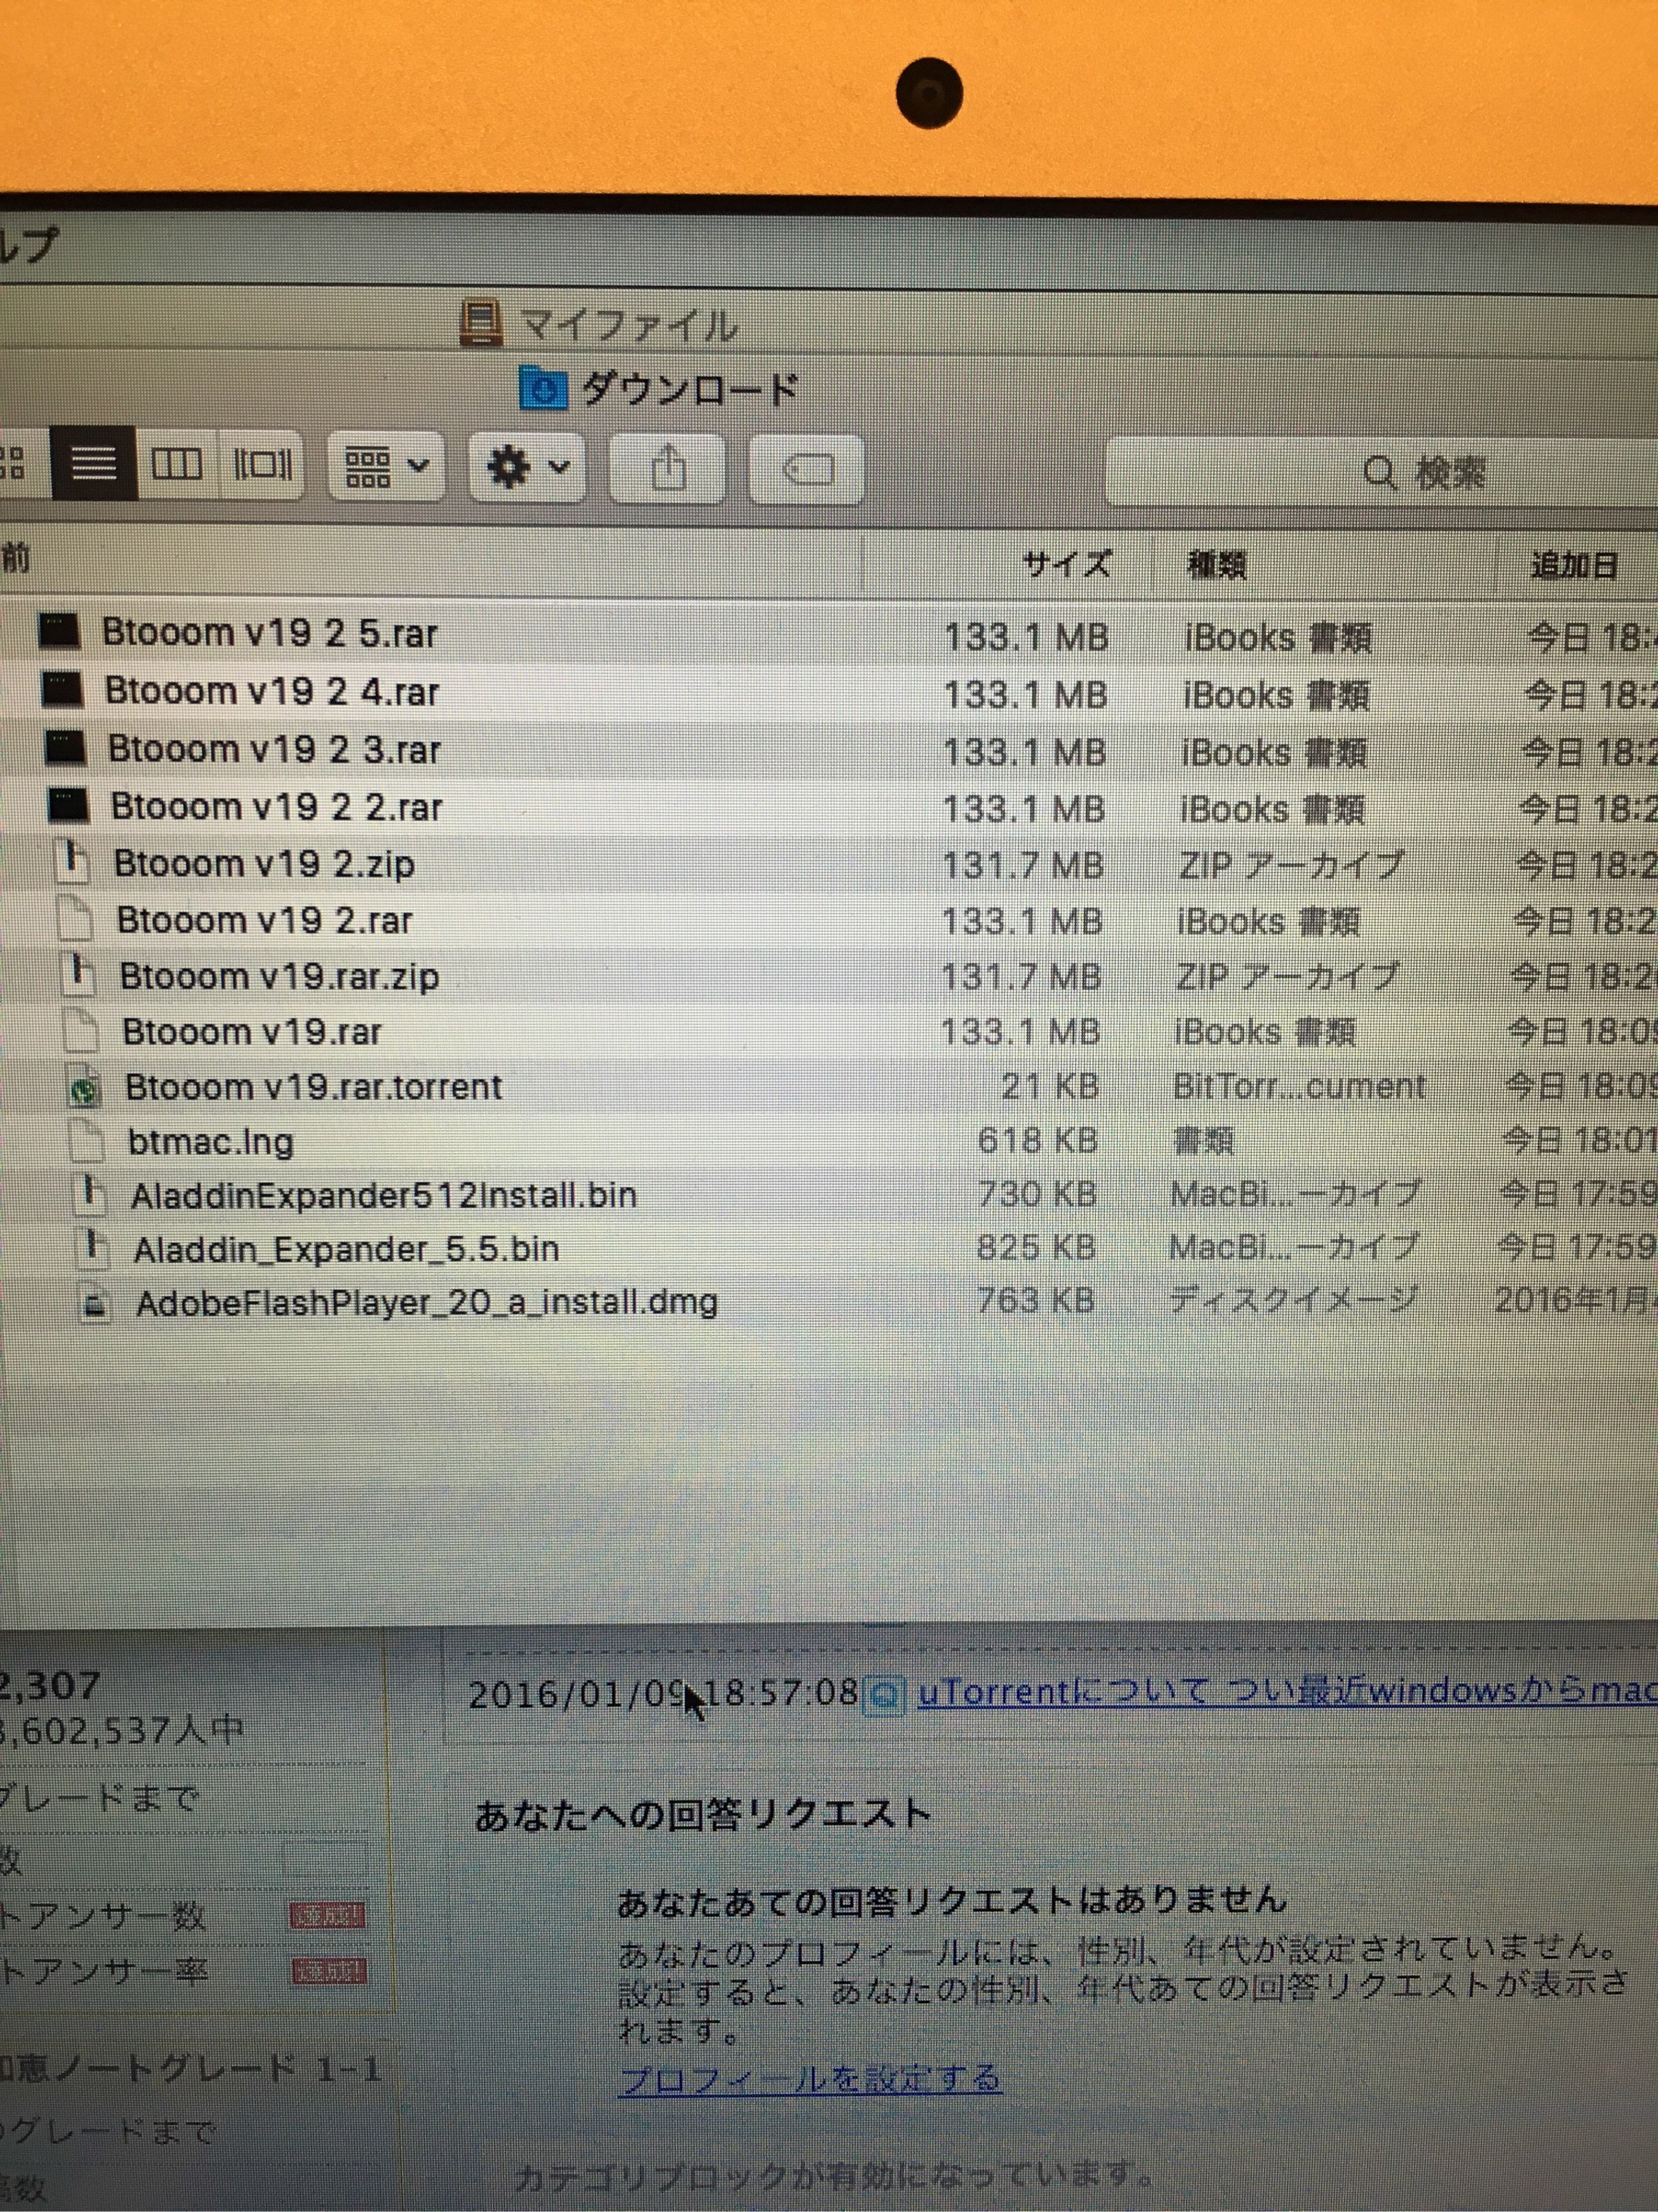The width and height of the screenshot is (1658, 2212).
Task: Click あなたへの回答リクエスト heading in browser
Action: pos(702,1814)
